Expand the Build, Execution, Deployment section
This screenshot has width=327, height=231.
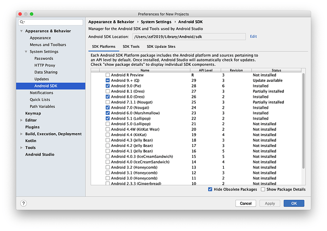(x=21, y=134)
